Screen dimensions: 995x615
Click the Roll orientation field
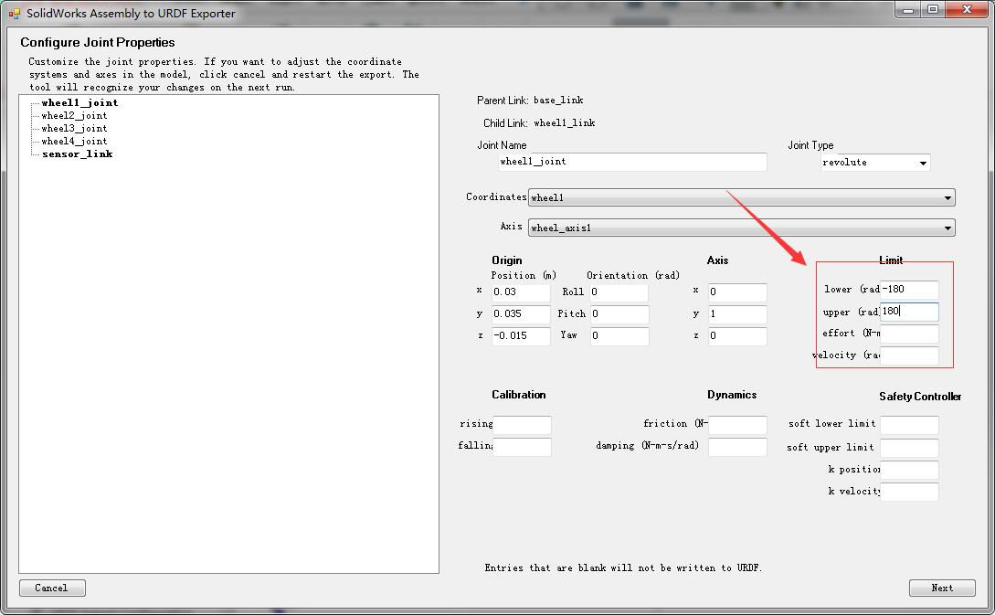tap(619, 292)
